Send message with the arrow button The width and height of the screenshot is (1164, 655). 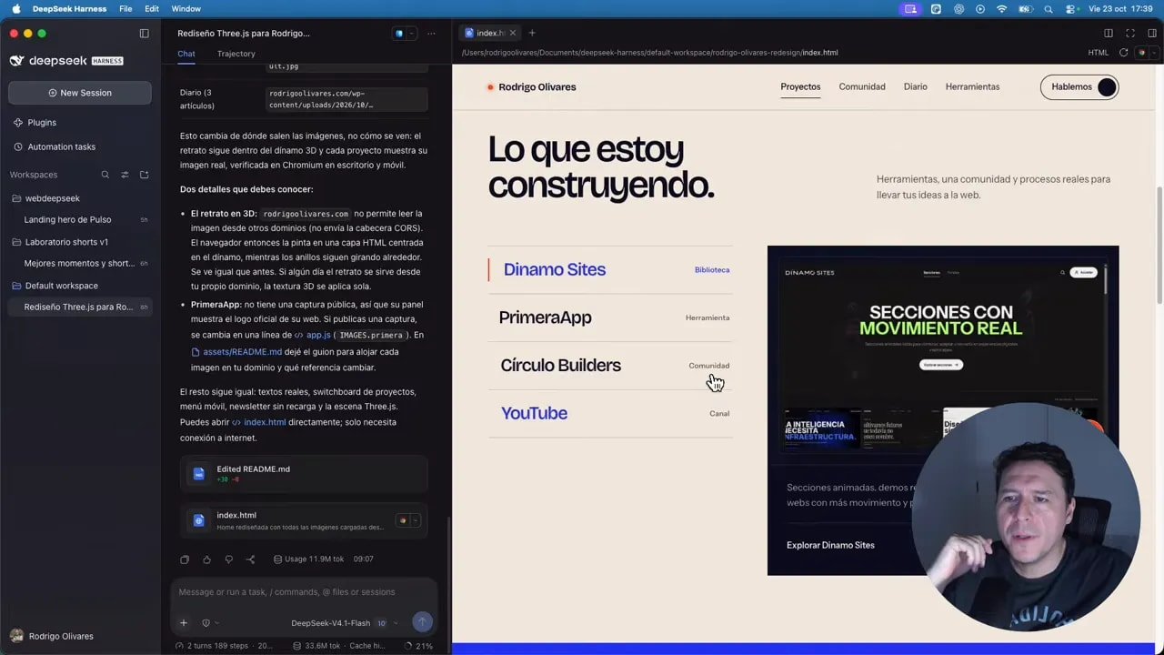point(422,622)
